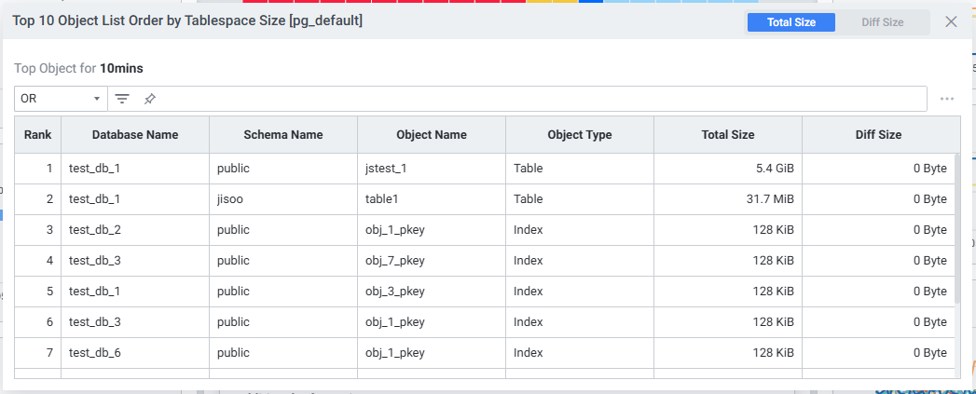
Task: Switch to Total Size view
Action: (x=791, y=22)
